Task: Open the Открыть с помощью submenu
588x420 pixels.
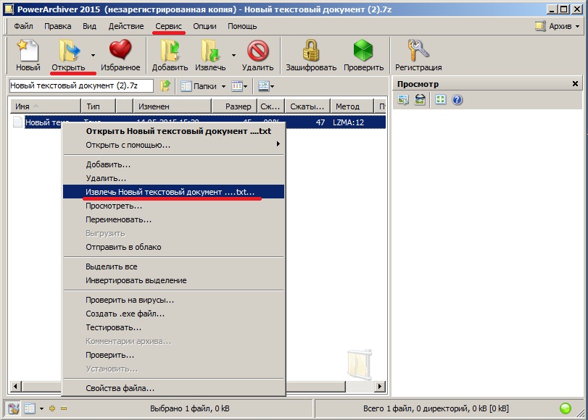Action: [128, 145]
